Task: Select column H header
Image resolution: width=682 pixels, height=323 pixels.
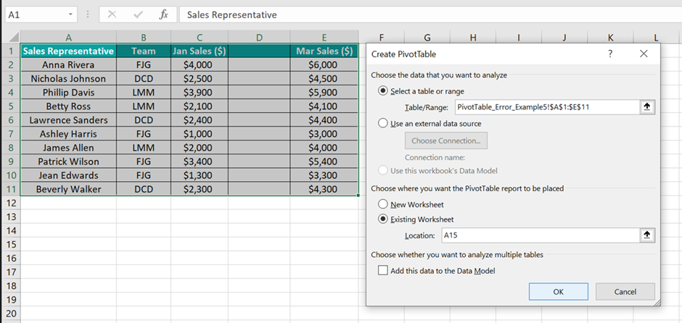Action: tap(473, 38)
